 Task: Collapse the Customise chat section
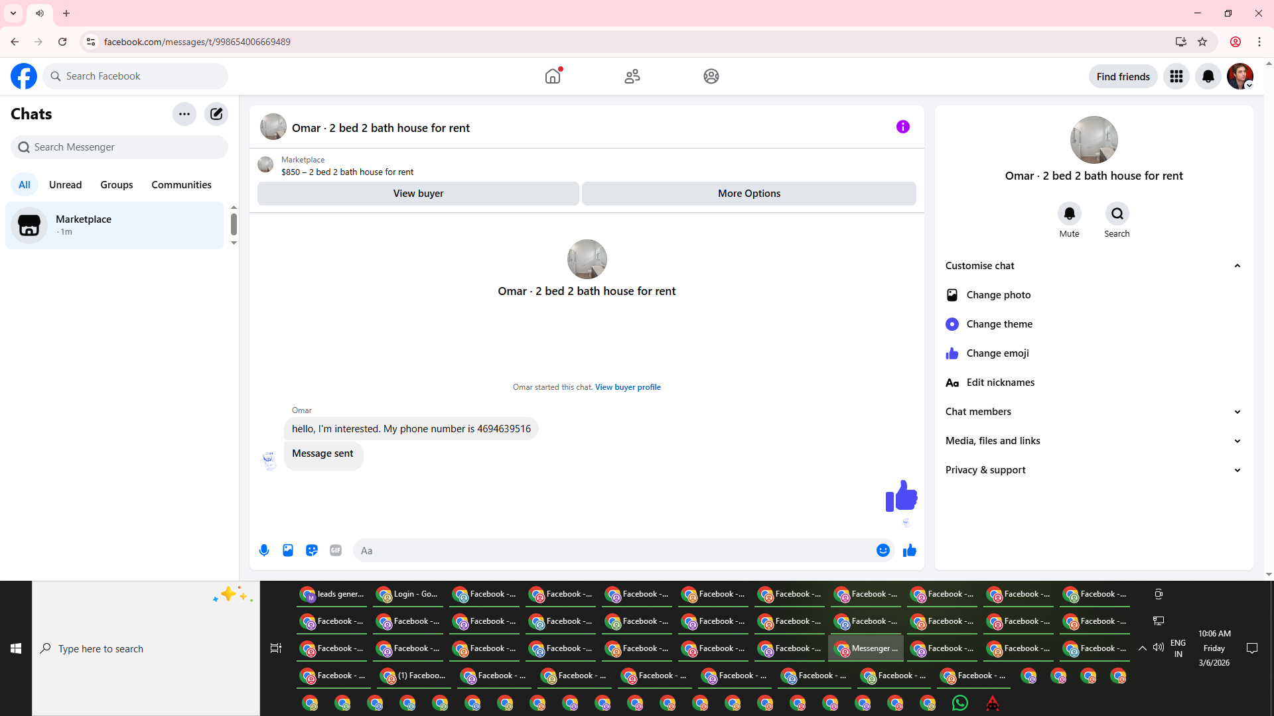click(x=1237, y=266)
